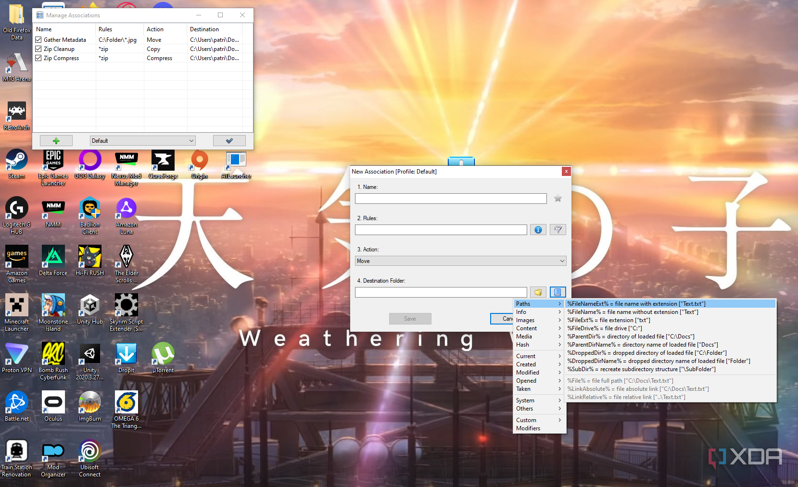Click the Destination column header
Screen dimensions: 798x487
215,29
